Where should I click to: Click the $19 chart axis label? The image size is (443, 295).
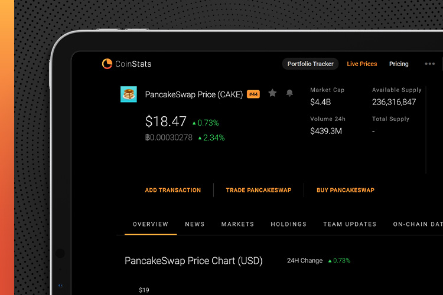coord(144,290)
